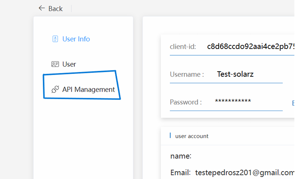Viewport: 295px width, 179px height.
Task: Click the Back text label
Action: 55,9
